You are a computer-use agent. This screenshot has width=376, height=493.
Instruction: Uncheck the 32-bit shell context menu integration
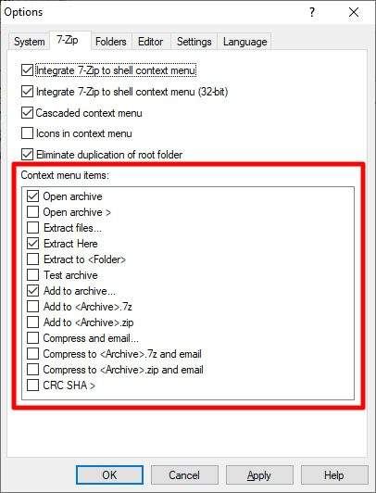coord(28,92)
